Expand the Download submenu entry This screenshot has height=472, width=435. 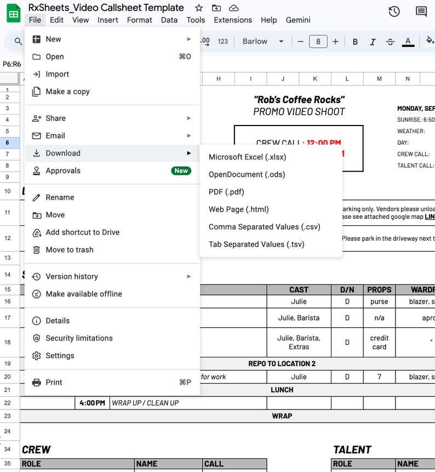click(x=112, y=153)
